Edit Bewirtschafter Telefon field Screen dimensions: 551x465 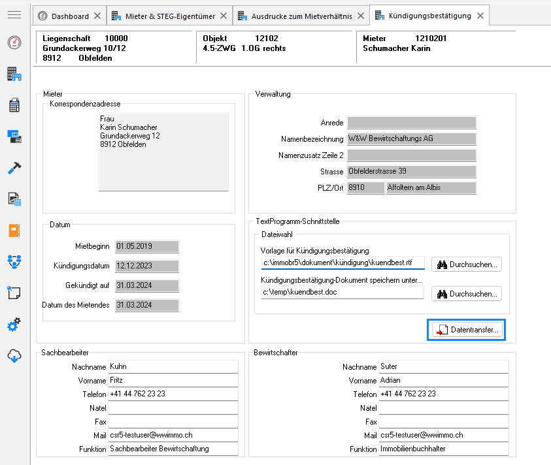443,394
